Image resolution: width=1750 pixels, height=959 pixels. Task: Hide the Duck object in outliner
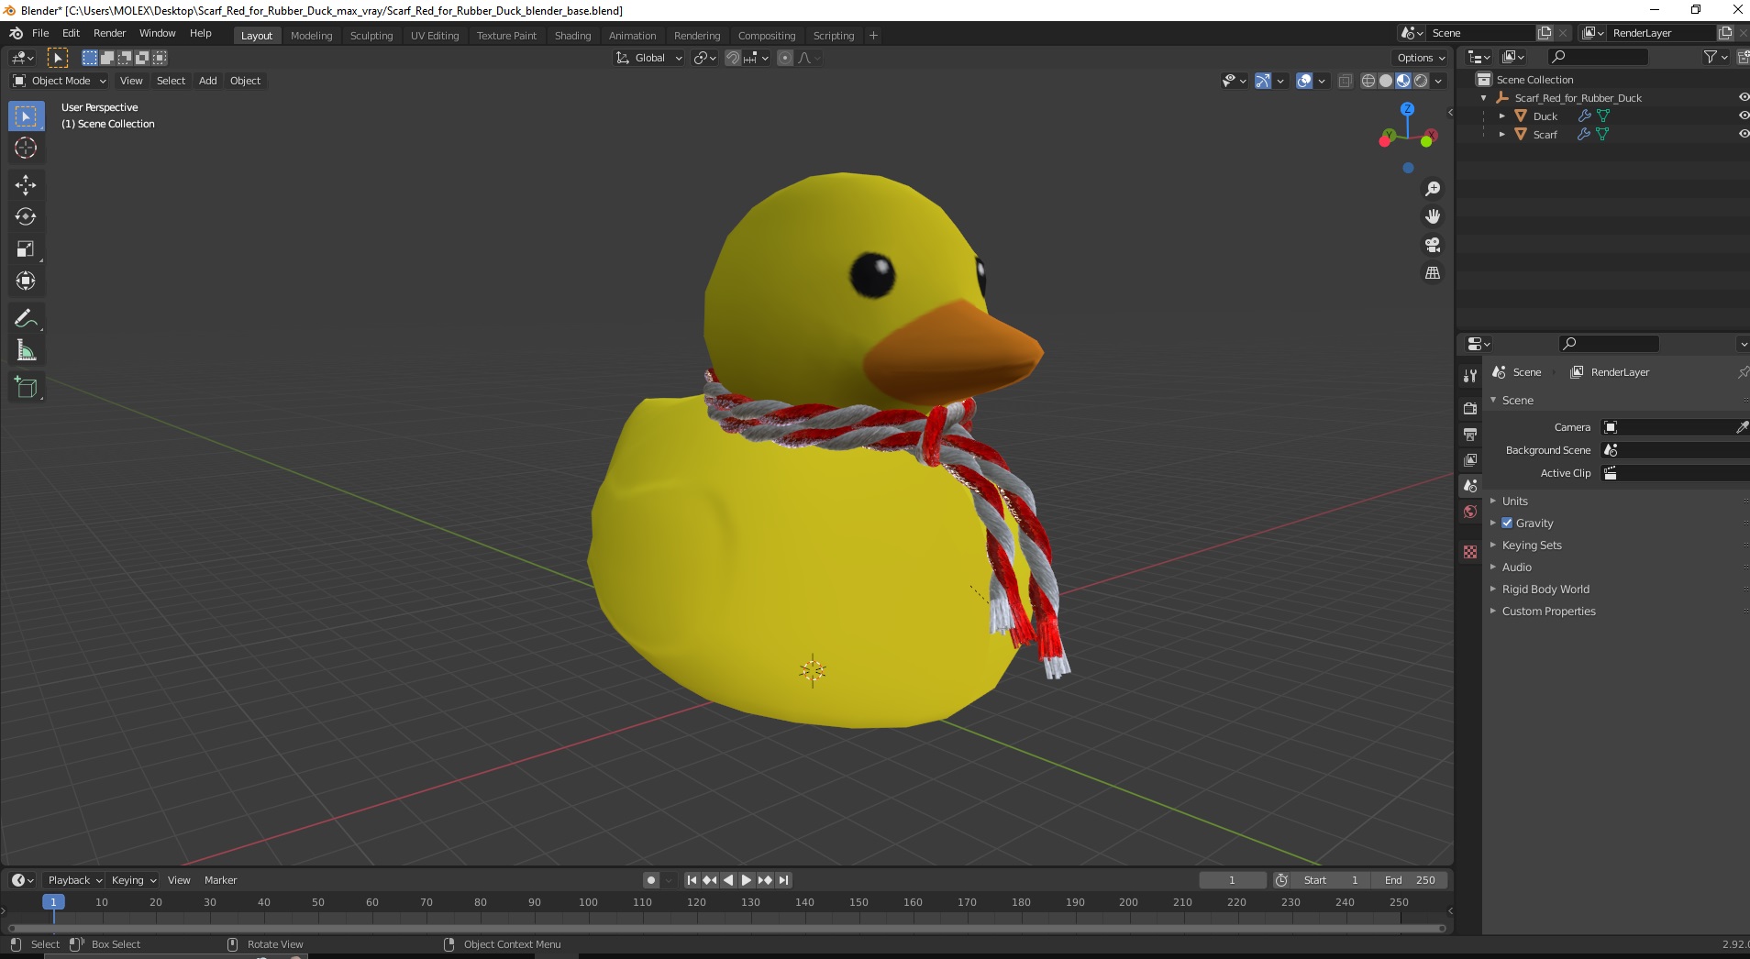coord(1743,116)
